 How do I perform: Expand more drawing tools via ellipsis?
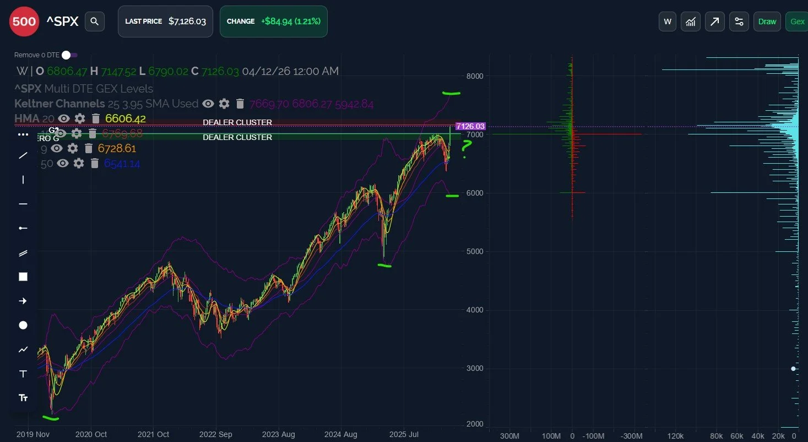[23, 134]
